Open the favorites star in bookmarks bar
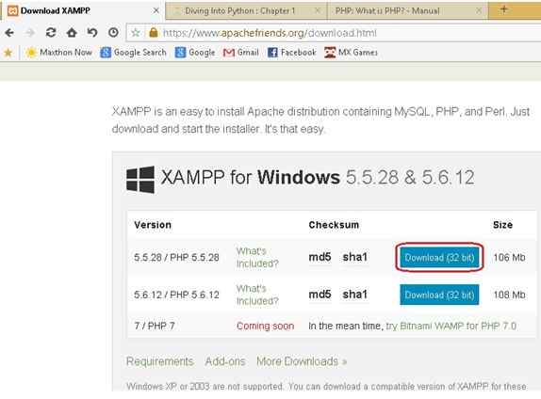The height and width of the screenshot is (399, 541). [x=8, y=53]
